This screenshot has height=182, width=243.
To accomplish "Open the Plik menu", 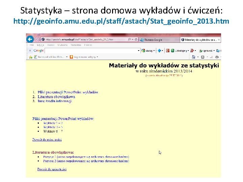I will click(32, 45).
